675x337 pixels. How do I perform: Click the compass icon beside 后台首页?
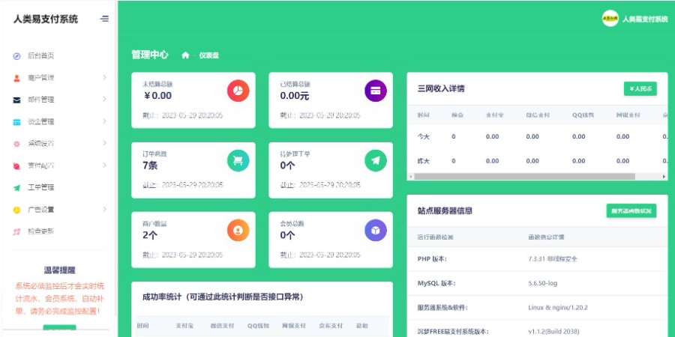point(16,56)
